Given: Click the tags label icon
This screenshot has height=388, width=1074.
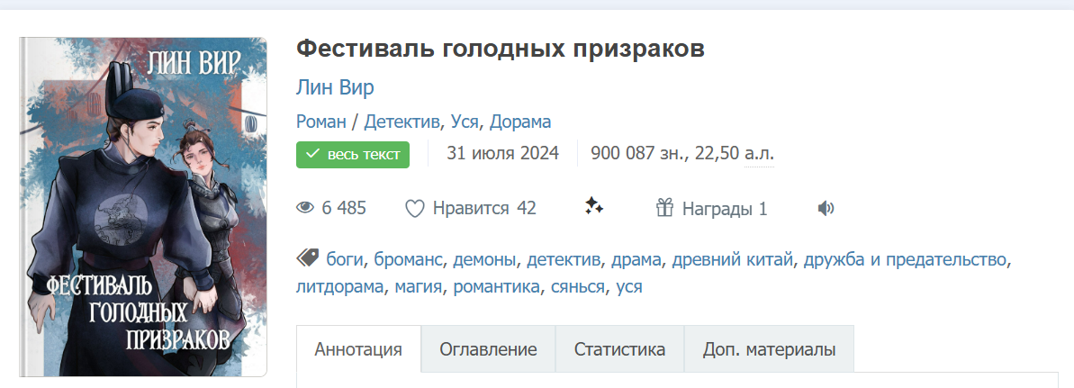Looking at the screenshot, I should click(x=308, y=259).
